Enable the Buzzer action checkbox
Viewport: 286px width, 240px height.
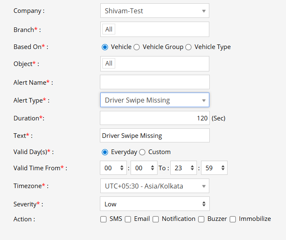click(201, 219)
